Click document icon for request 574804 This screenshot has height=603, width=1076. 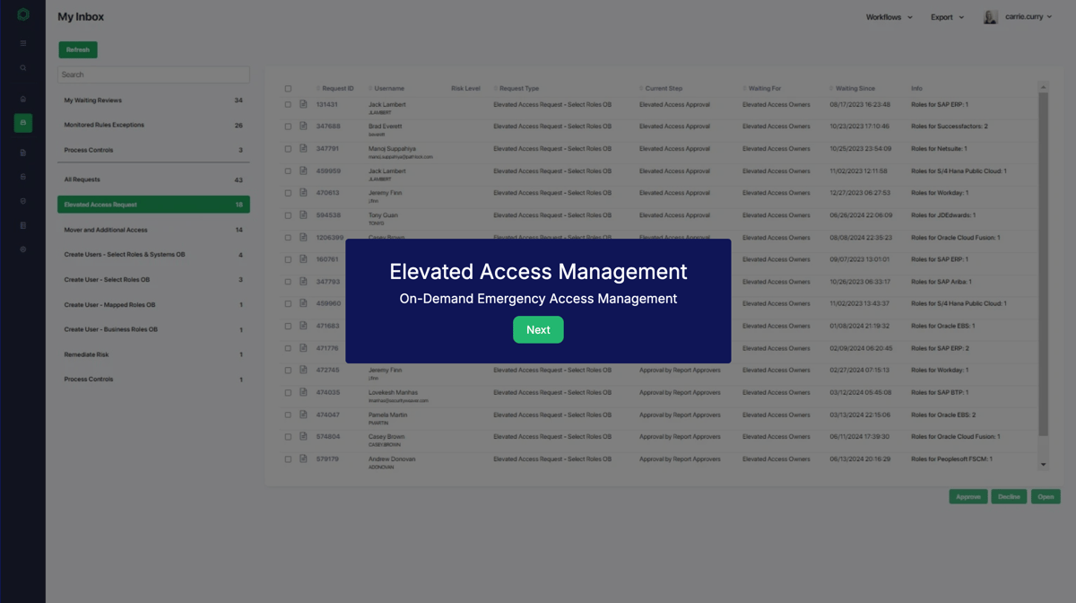(303, 437)
